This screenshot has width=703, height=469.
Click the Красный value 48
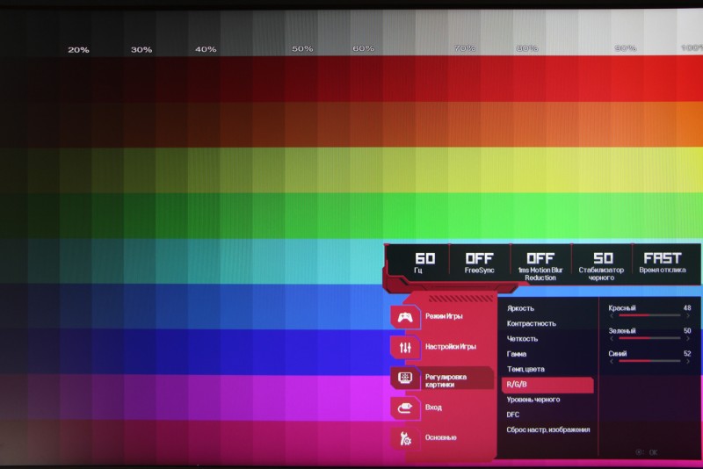click(687, 308)
